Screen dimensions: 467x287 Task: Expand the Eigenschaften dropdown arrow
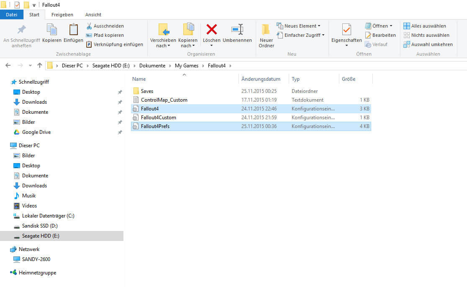[x=346, y=46]
